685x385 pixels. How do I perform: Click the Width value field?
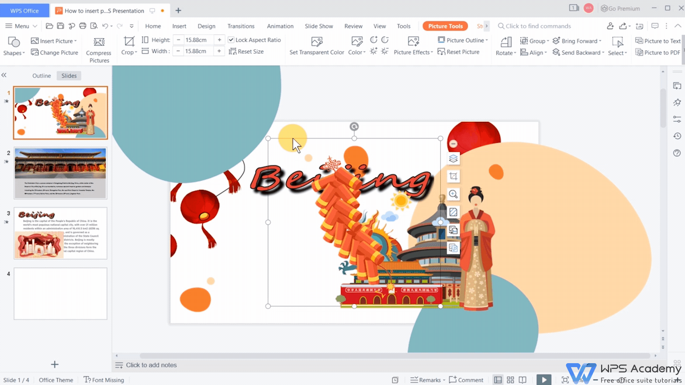coord(199,51)
